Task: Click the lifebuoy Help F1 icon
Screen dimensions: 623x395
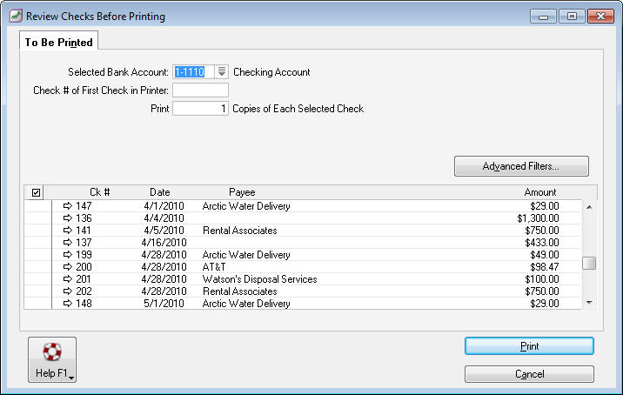Action: [x=52, y=351]
